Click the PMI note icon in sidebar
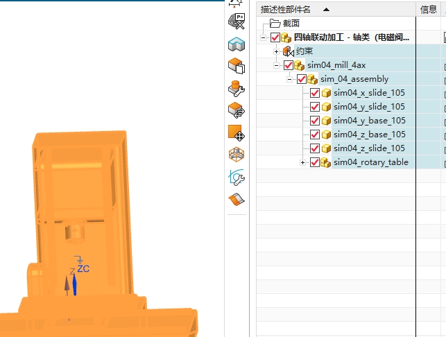Viewport: 446px width, 337px height. pyautogui.click(x=237, y=21)
